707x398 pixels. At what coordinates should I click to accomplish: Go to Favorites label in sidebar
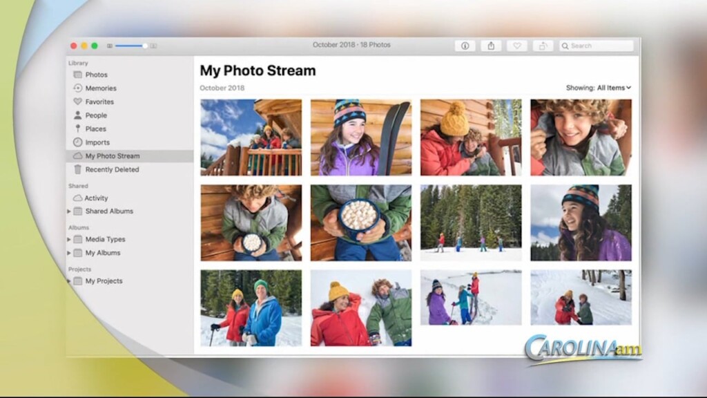[x=99, y=102]
